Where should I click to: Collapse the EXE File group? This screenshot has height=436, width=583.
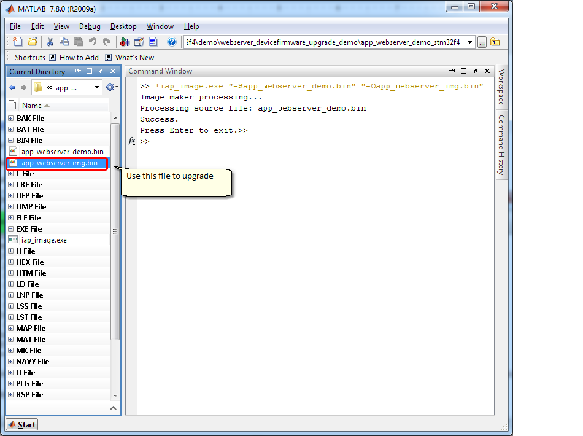[x=11, y=229]
